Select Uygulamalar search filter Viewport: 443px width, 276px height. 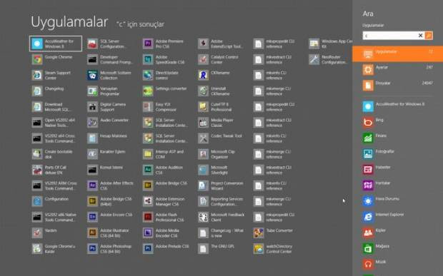(x=397, y=53)
